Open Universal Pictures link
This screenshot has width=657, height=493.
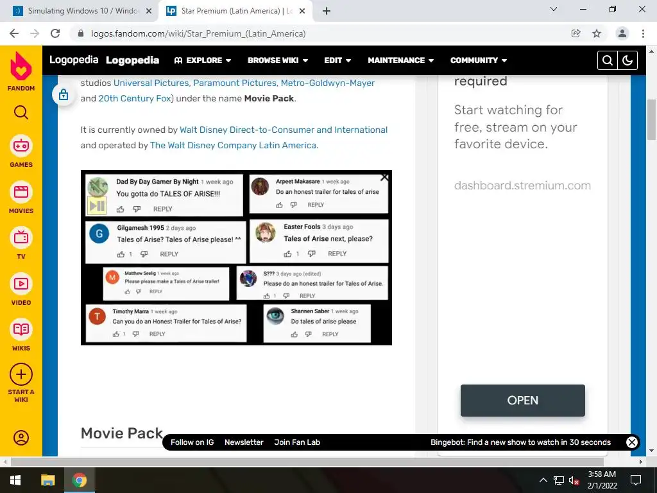point(151,83)
